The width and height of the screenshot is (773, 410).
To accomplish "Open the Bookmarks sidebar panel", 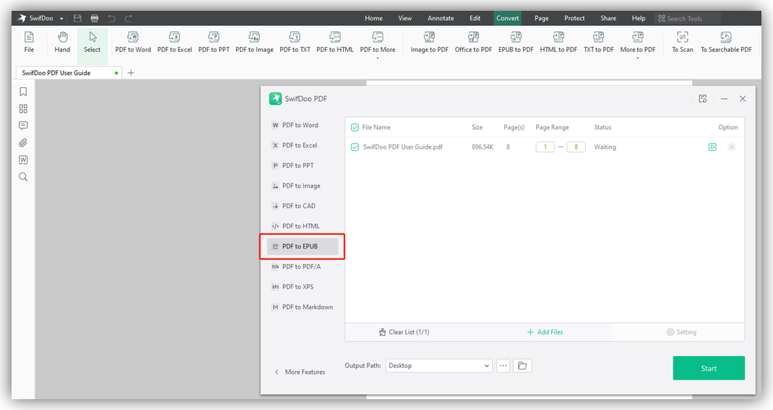I will [x=23, y=92].
